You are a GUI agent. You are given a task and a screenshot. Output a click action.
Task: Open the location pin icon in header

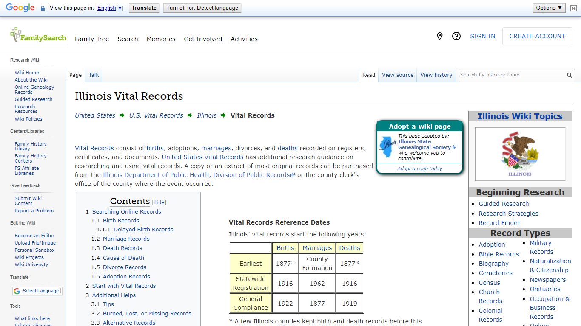pyautogui.click(x=440, y=37)
